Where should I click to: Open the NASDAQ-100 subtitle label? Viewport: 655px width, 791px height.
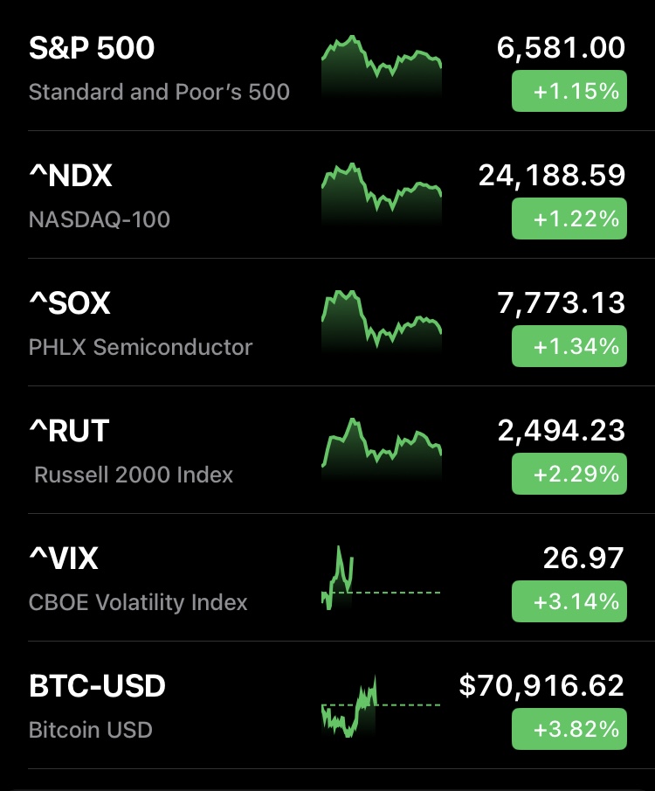pyautogui.click(x=100, y=219)
